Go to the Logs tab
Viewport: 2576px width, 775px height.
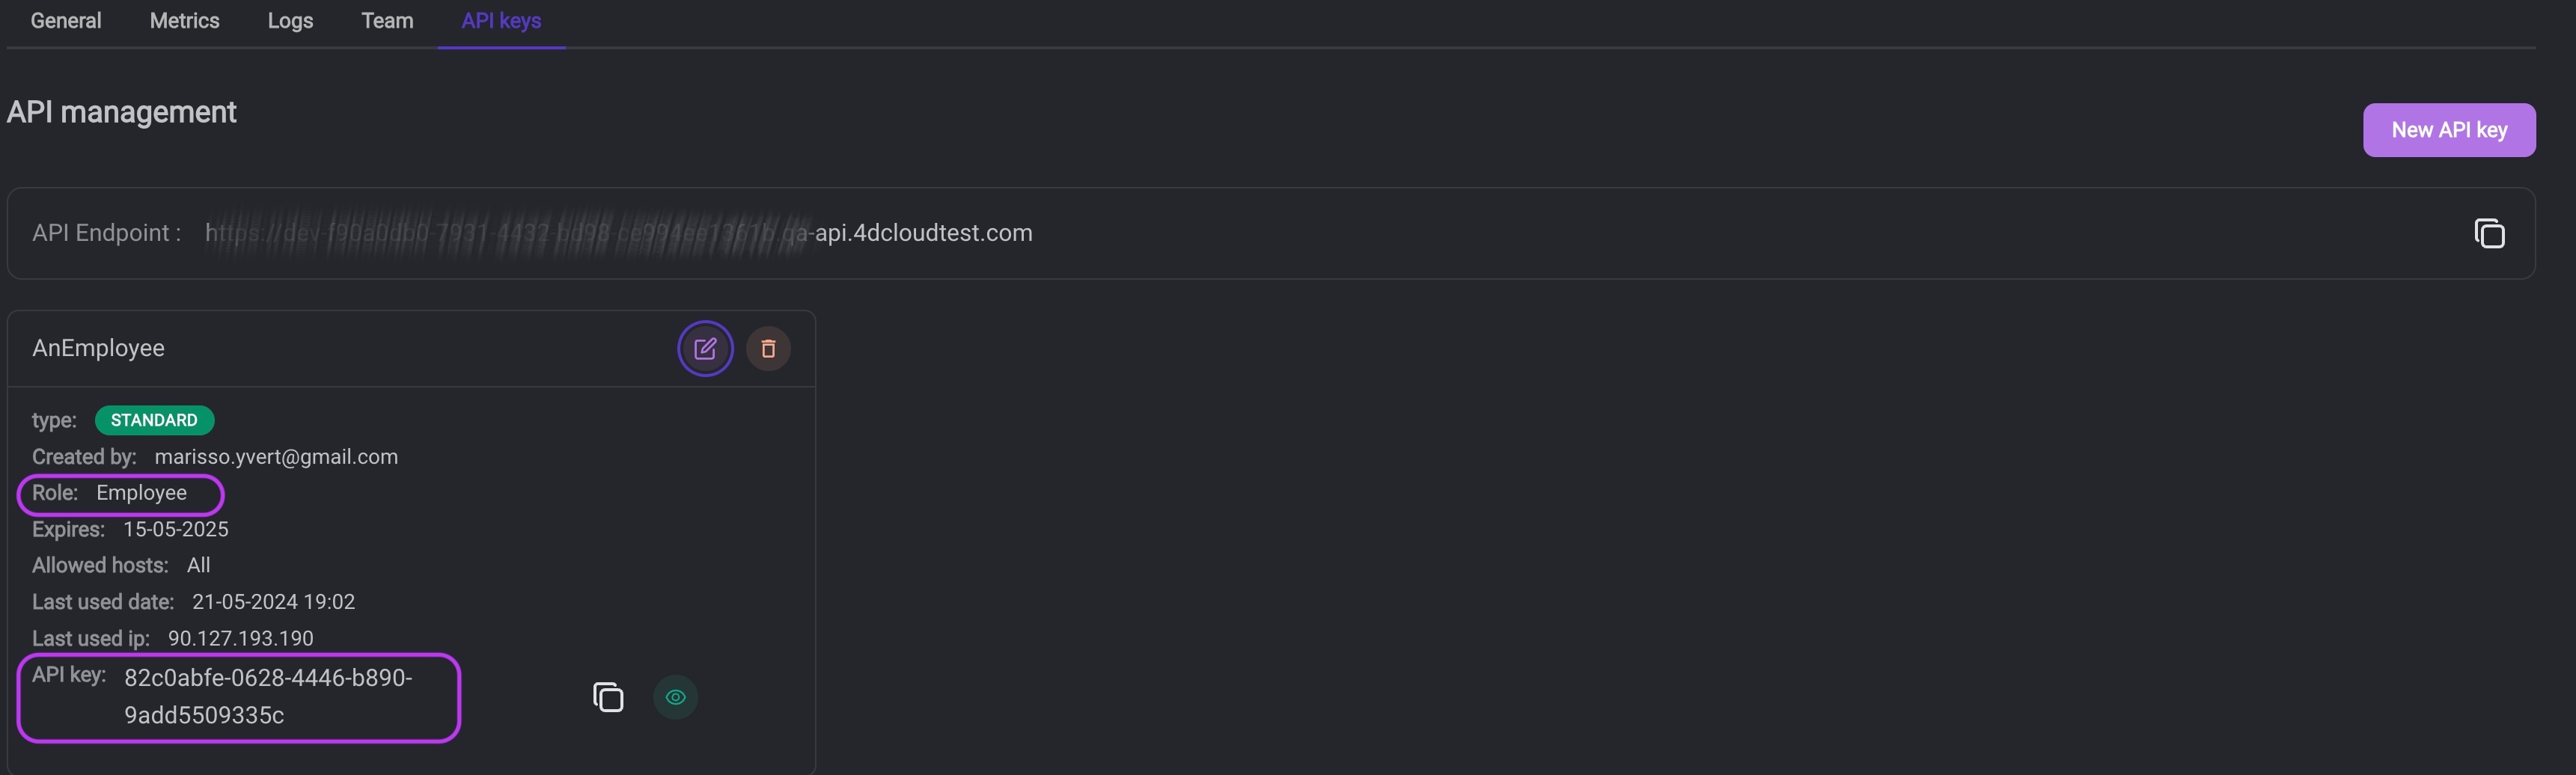[290, 21]
